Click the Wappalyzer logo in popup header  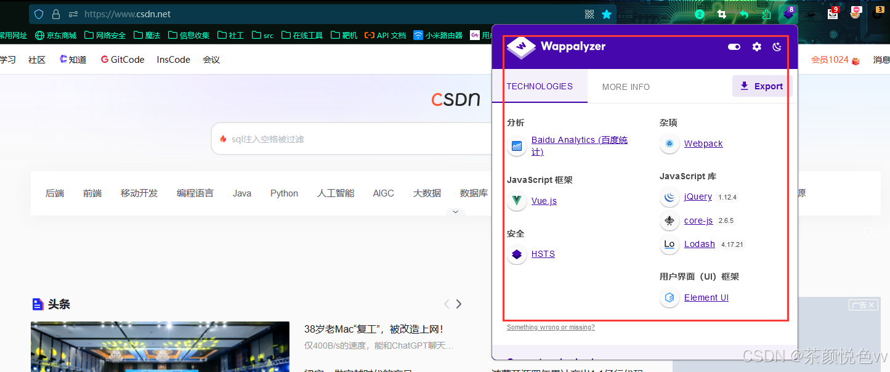pos(521,47)
